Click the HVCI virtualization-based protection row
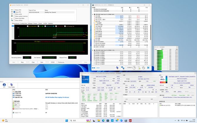 [45, 109]
